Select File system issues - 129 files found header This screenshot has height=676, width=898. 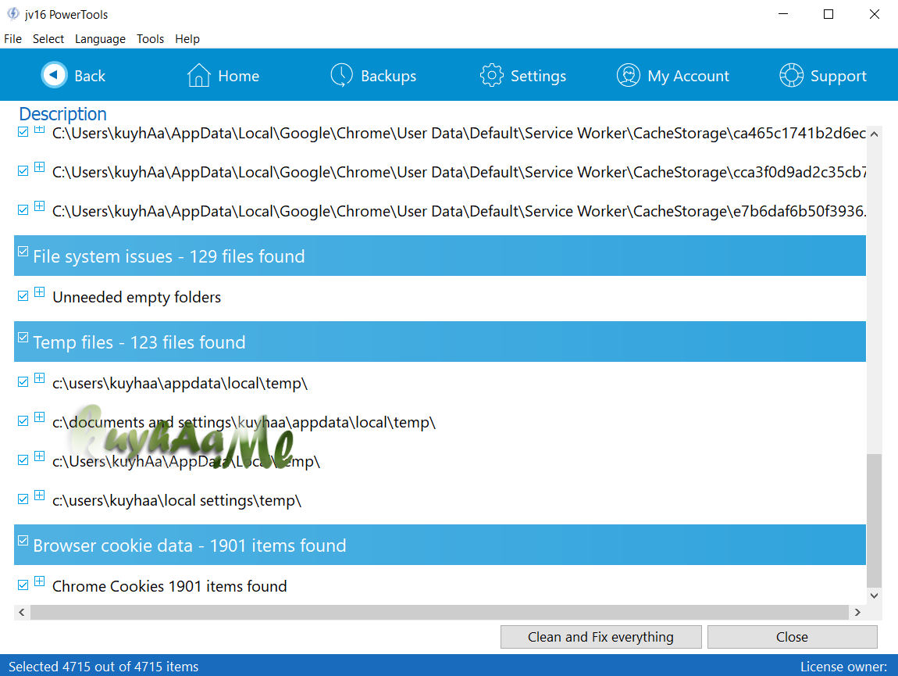click(440, 256)
